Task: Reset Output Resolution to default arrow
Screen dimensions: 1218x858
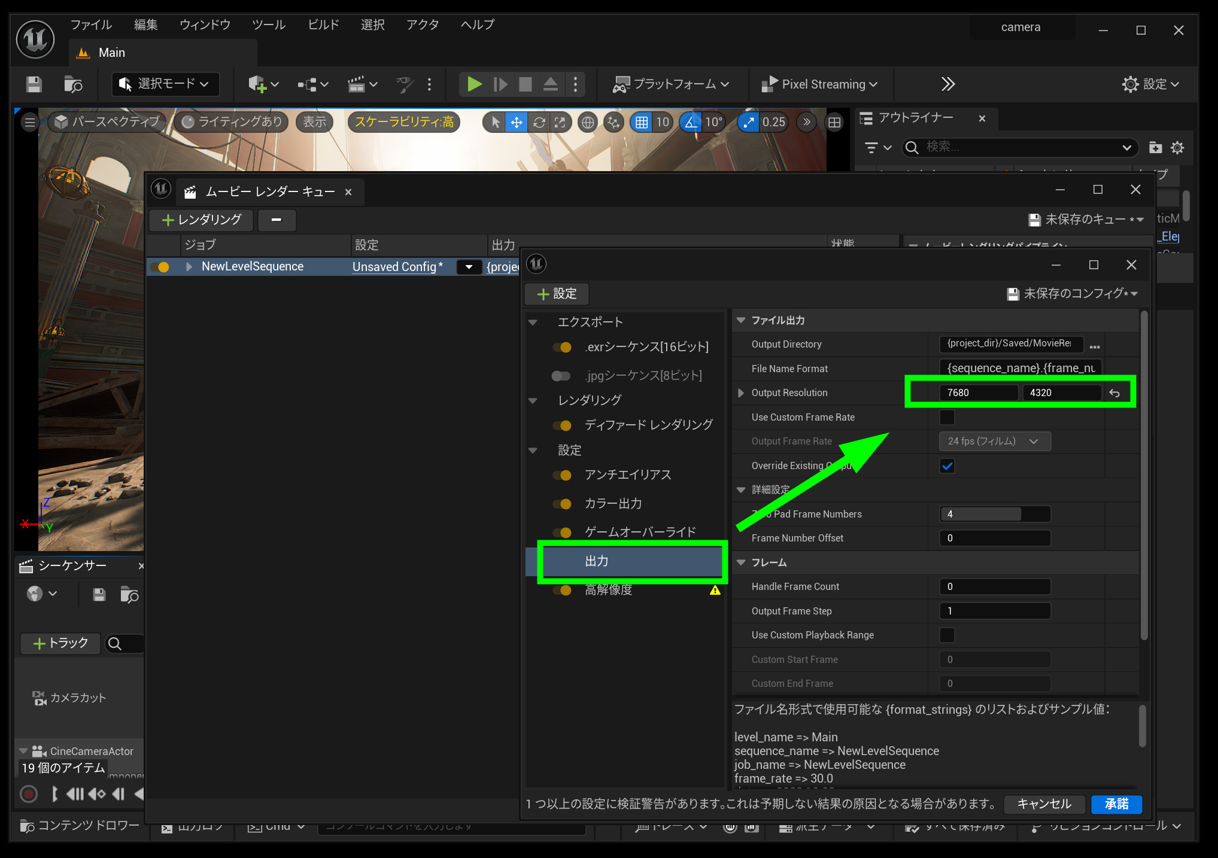Action: coord(1114,393)
